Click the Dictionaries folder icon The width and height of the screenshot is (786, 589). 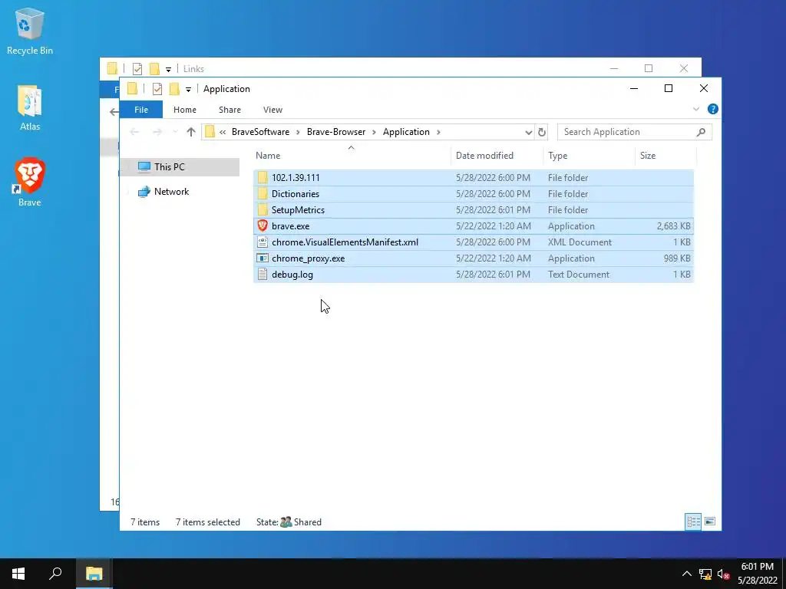click(x=263, y=194)
